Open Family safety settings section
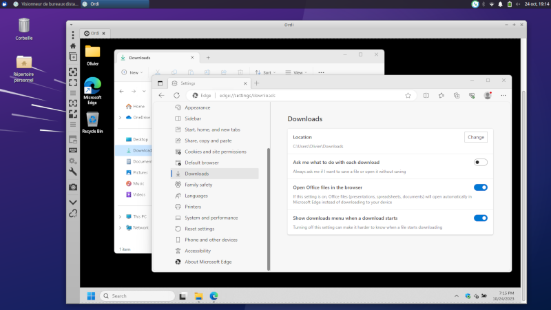Viewport: 551px width, 310px height. tap(198, 185)
